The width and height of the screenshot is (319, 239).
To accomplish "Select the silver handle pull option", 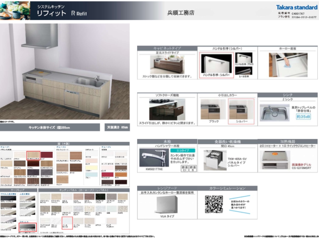I will (216, 65).
